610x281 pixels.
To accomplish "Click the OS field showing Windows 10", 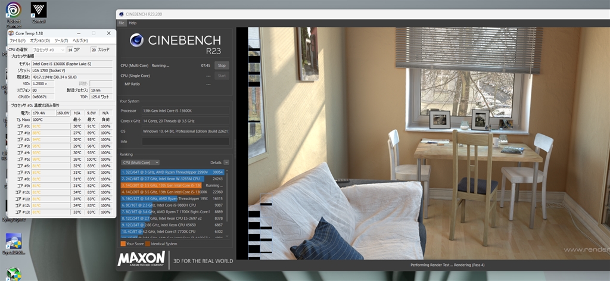I will (186, 132).
